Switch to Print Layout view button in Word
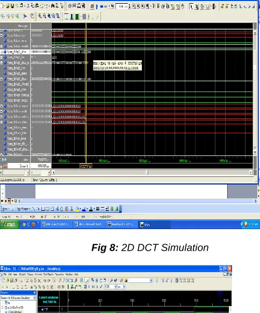The image size is (260, 313). coord(9,201)
